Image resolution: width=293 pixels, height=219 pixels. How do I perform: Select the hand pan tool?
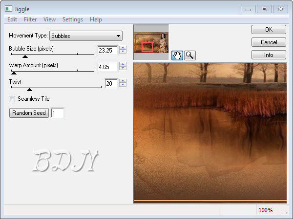coord(177,55)
